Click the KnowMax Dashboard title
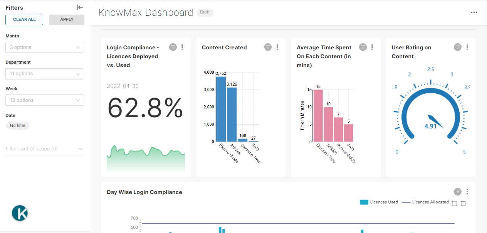The width and height of the screenshot is (487, 233). pyautogui.click(x=146, y=12)
